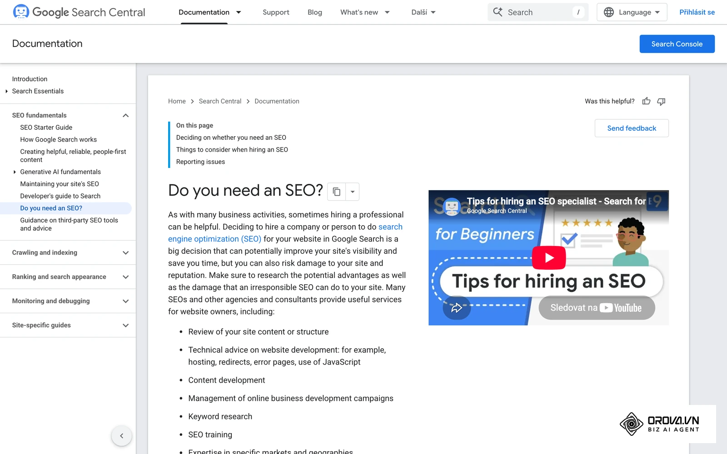Click the Přihlásit se sign-in link
This screenshot has height=454, width=727.
697,12
